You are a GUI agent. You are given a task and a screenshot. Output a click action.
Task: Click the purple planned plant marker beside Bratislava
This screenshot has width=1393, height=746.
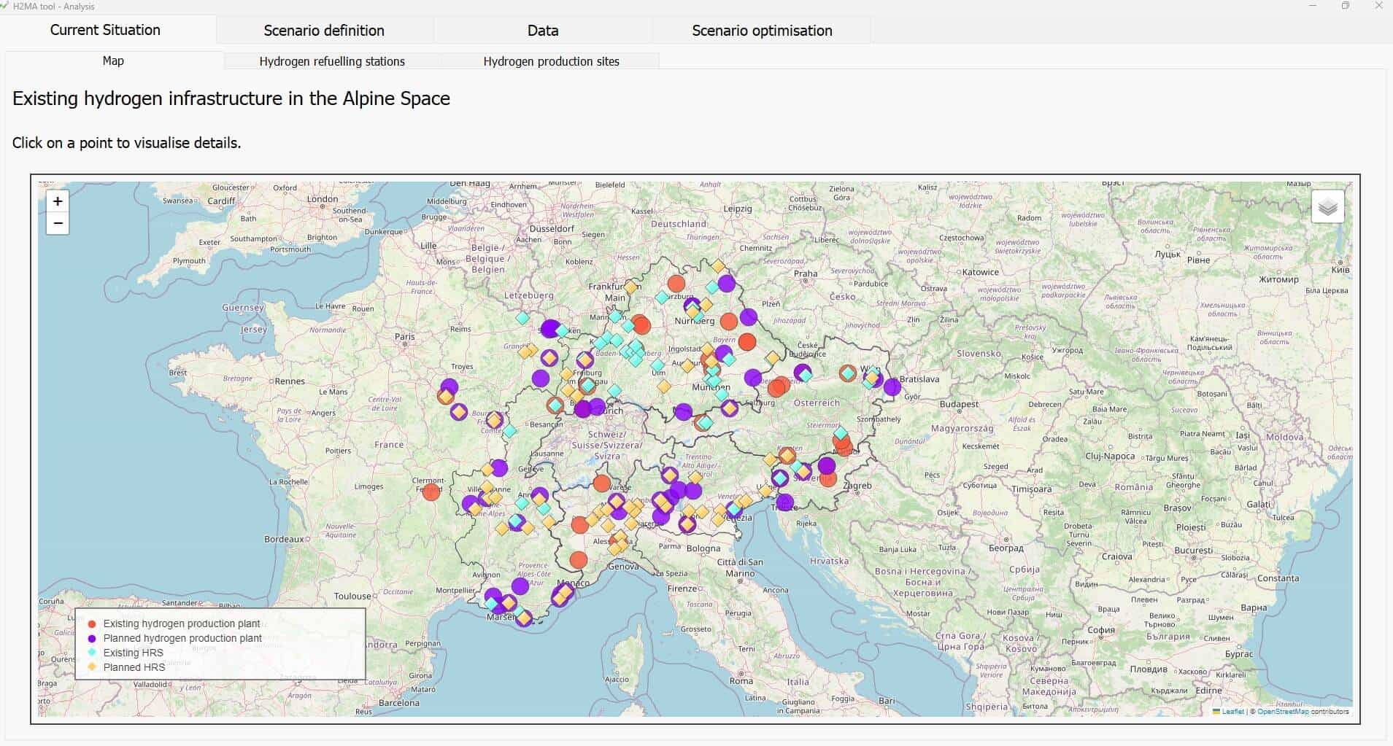(892, 387)
